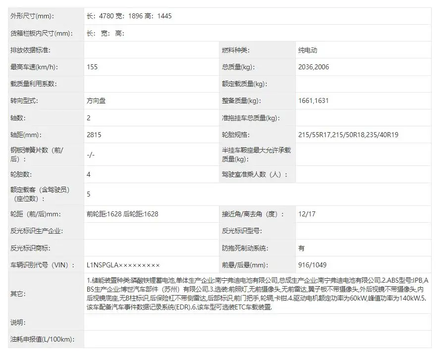Click the 外形尺寸(mm) label cell

[33, 16]
